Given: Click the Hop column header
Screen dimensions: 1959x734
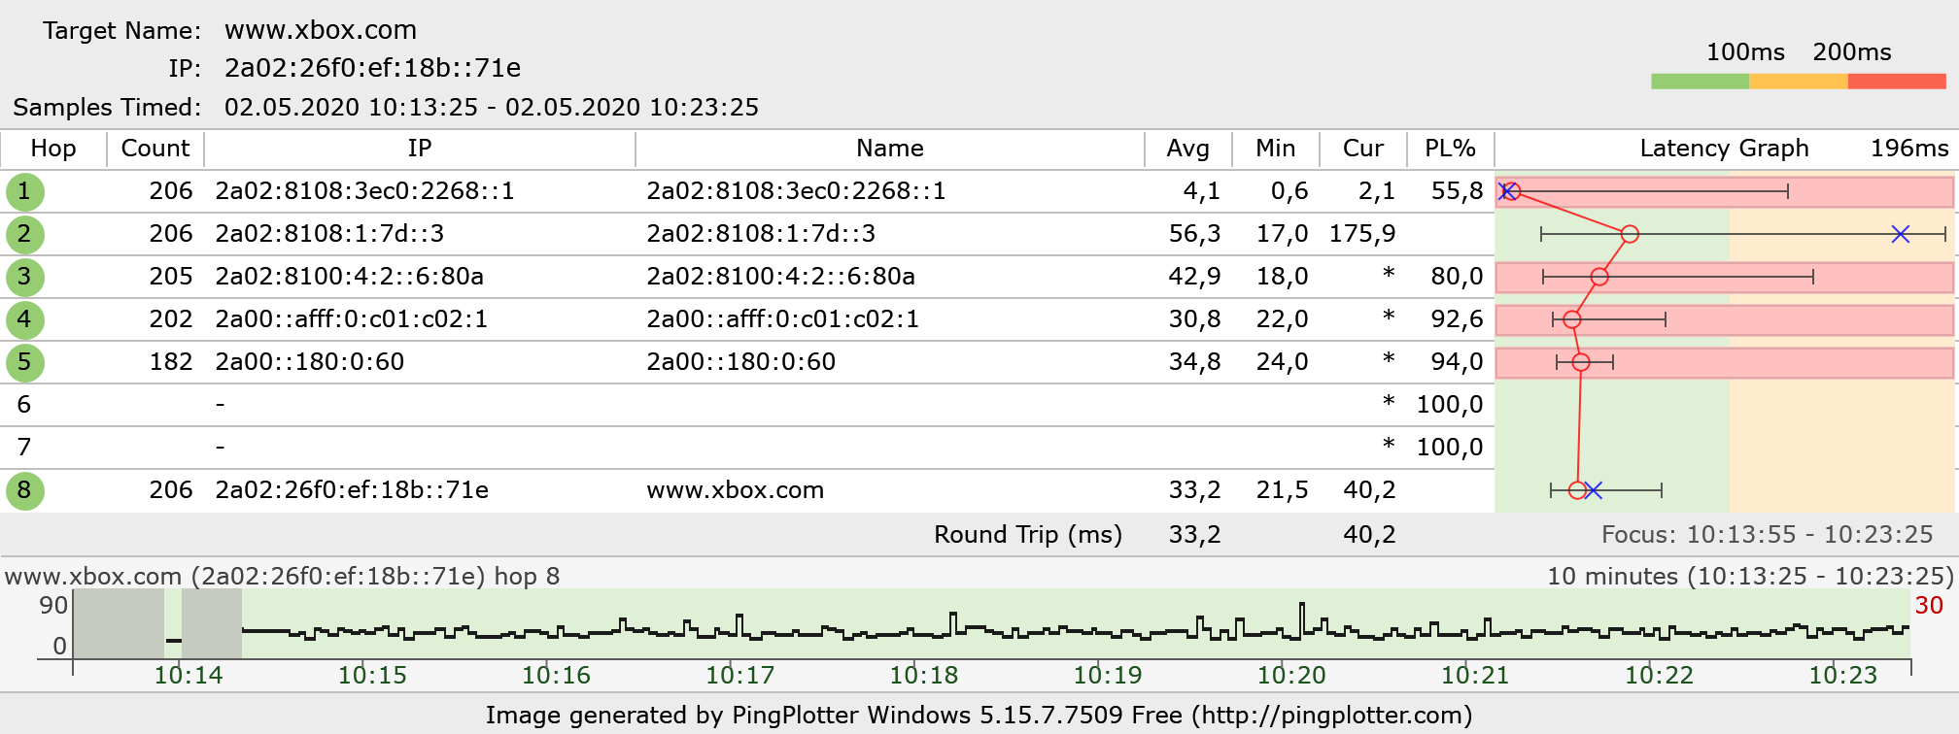Looking at the screenshot, I should pos(53,149).
